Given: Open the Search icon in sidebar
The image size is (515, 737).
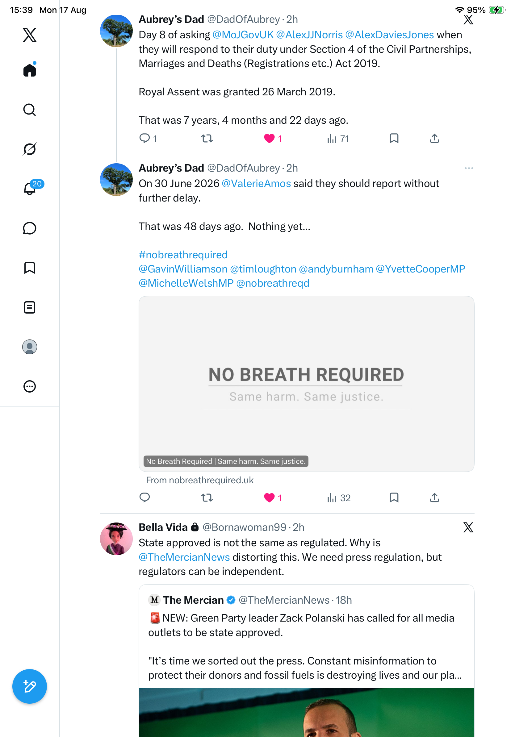Looking at the screenshot, I should pos(30,110).
